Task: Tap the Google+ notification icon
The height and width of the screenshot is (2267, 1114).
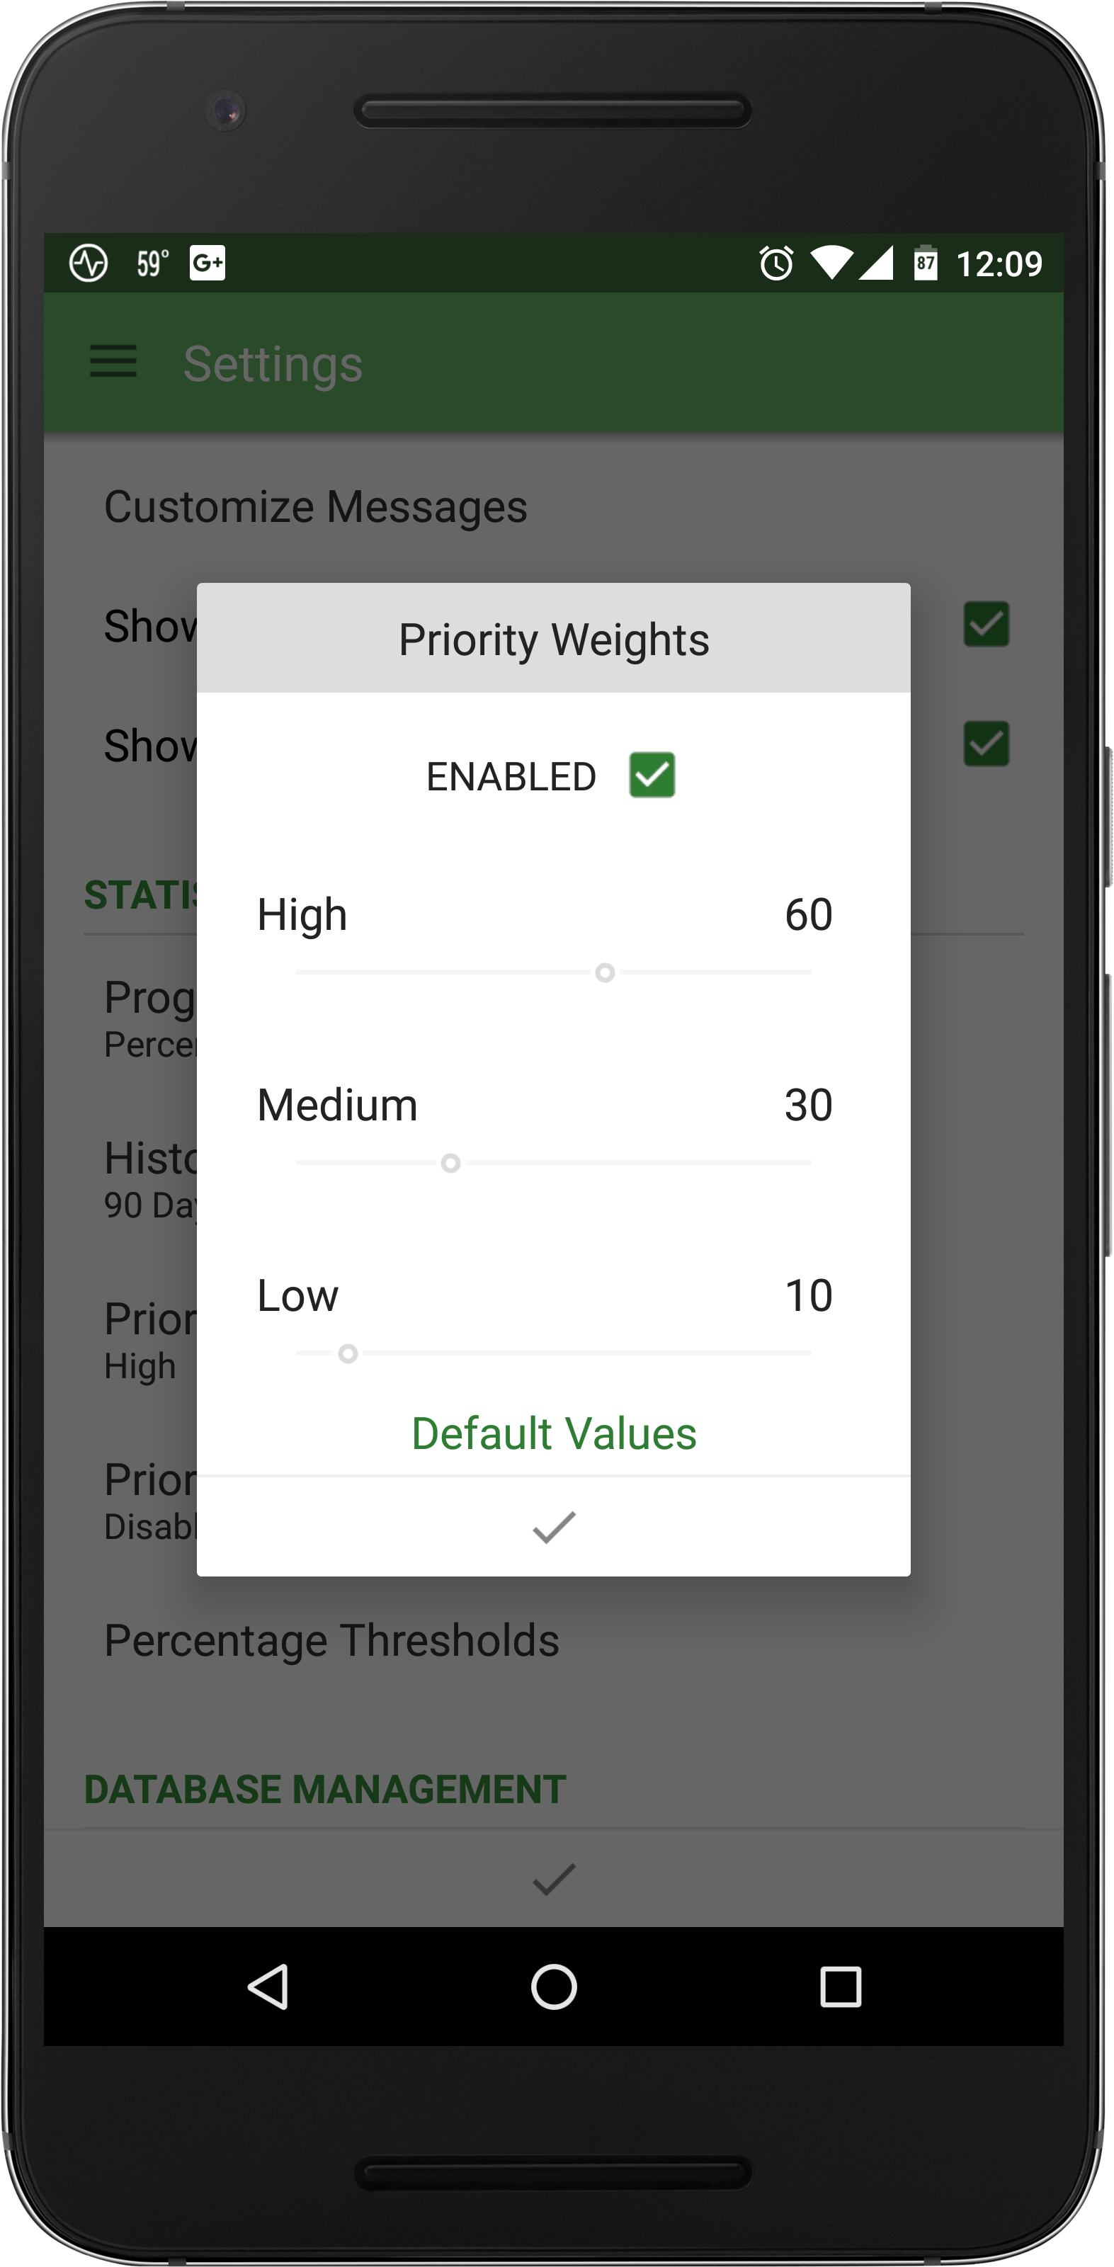Action: click(x=208, y=263)
